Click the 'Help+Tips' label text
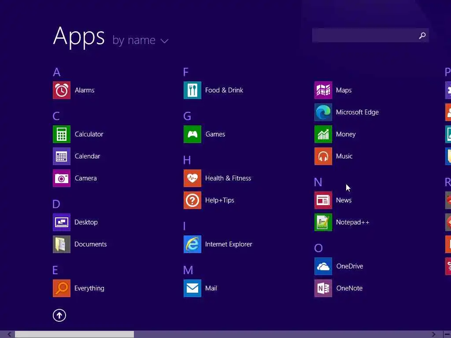 220,200
